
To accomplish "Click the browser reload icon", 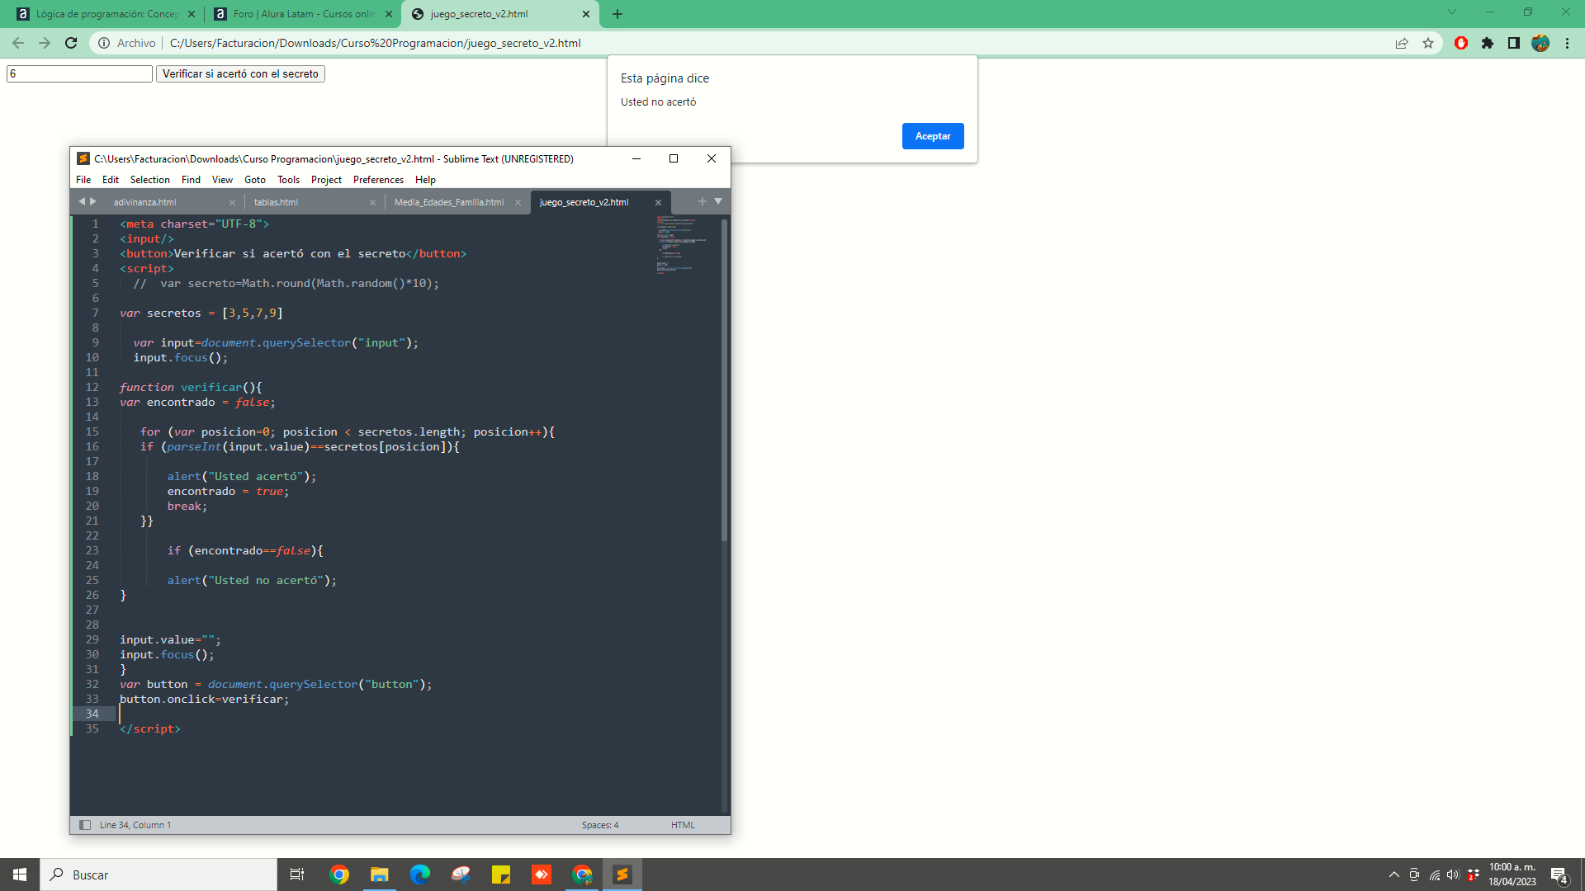I will point(71,43).
